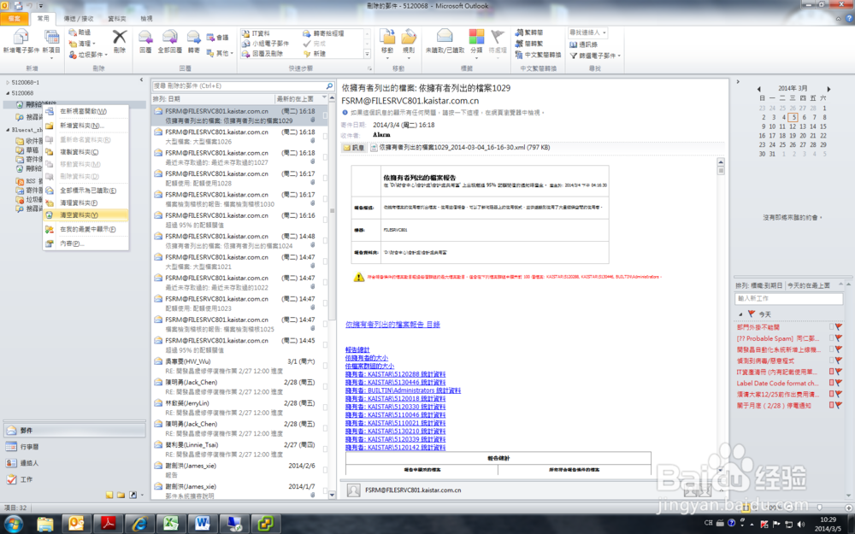Click the 搜尋 刪除的郵件 search field
This screenshot has height=534, width=855.
[x=239, y=86]
